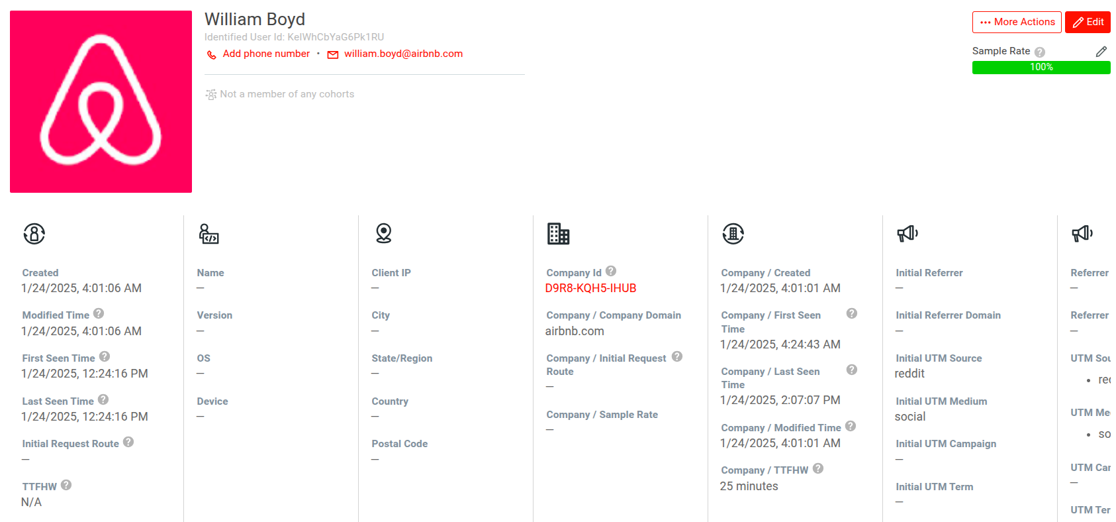Click the user profile section icon
The height and width of the screenshot is (522, 1116).
pos(34,233)
